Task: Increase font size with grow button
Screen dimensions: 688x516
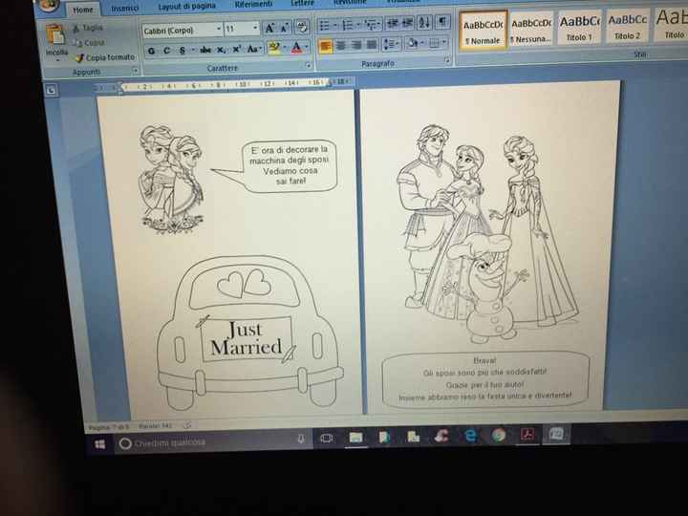Action: tap(270, 30)
